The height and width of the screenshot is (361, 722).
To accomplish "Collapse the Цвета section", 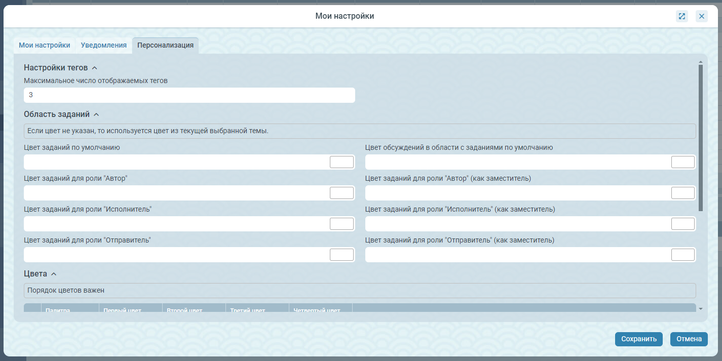I will coord(54,274).
